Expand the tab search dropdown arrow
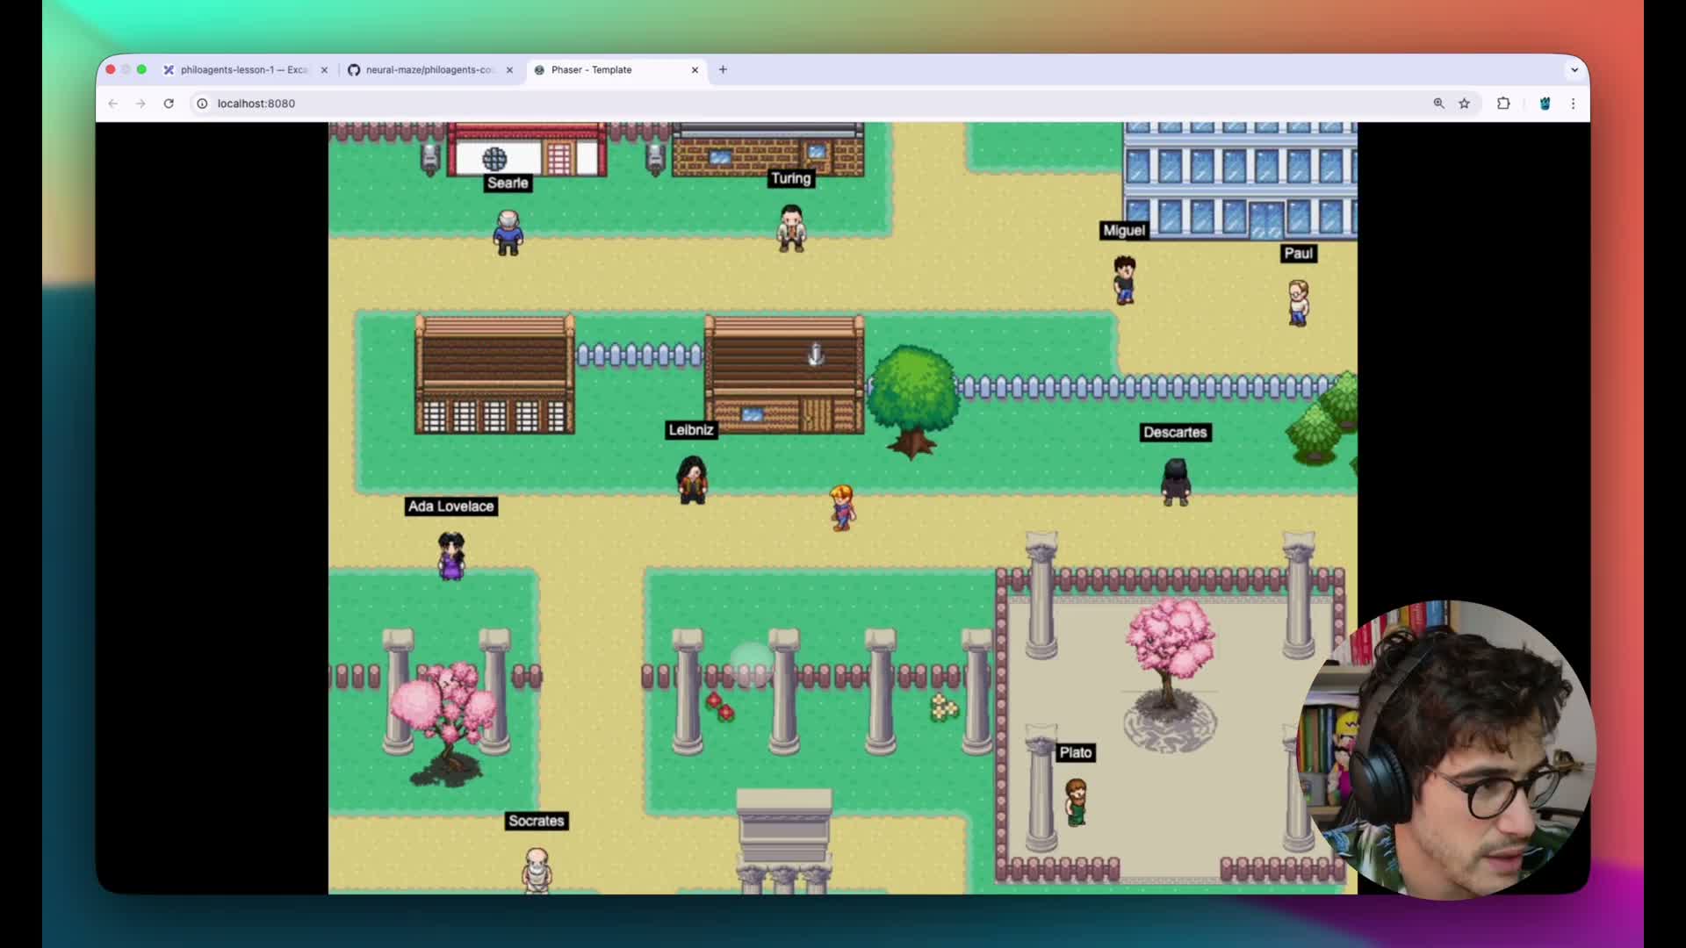Viewport: 1686px width, 948px height. coord(1574,69)
